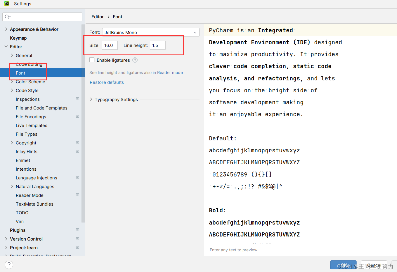Viewport: 397px width, 272px height.
Task: Click project-level marker icon next to Version Control
Action: (x=77, y=239)
